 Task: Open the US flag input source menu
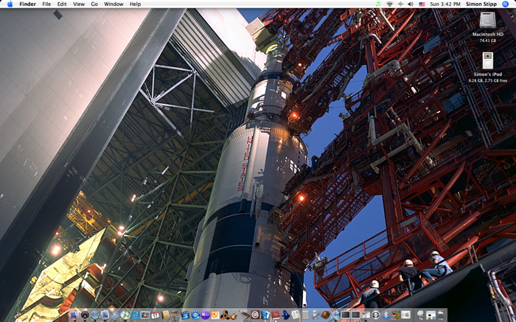click(x=422, y=4)
